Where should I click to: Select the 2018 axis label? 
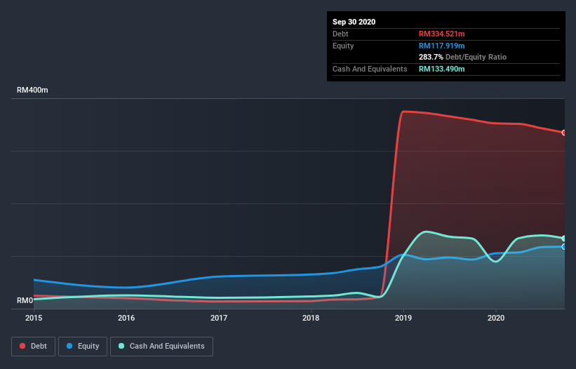(x=311, y=318)
